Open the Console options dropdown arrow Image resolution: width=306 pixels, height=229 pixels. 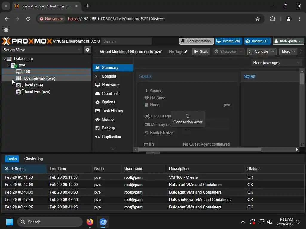pyautogui.click(x=273, y=52)
